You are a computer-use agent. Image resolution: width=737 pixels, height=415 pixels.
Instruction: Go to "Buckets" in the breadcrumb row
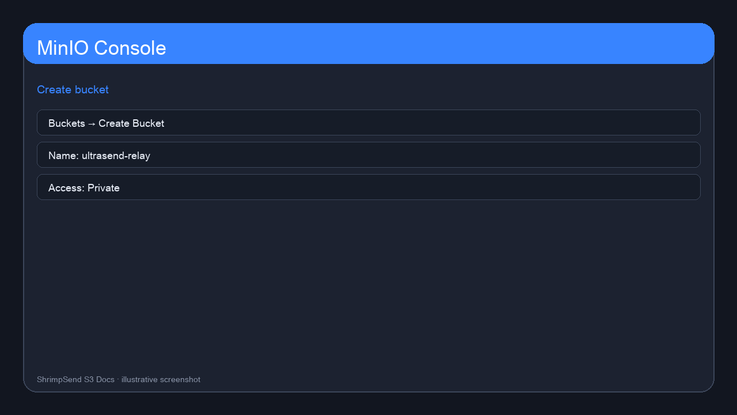[67, 123]
